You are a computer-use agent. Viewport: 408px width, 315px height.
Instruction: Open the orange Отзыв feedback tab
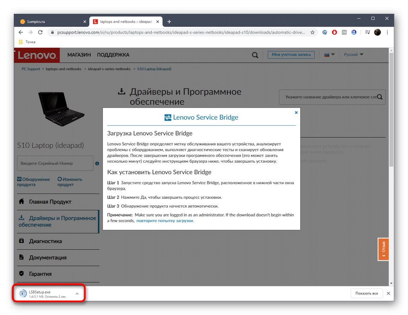pos(383,249)
